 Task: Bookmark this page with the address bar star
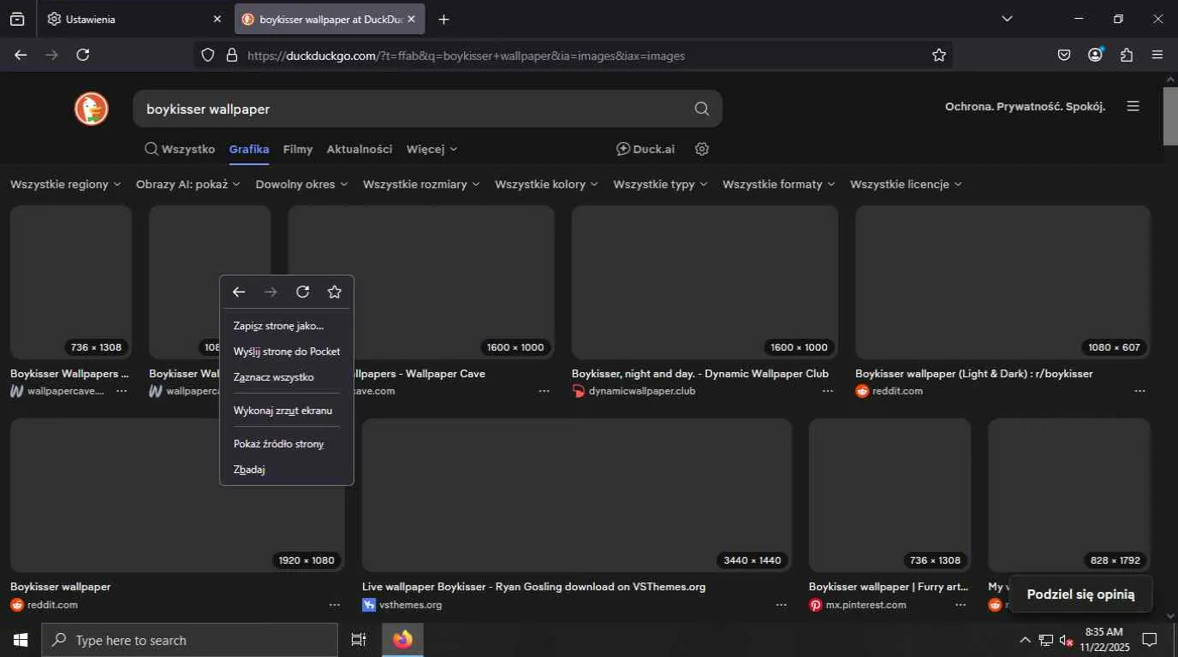(x=939, y=55)
